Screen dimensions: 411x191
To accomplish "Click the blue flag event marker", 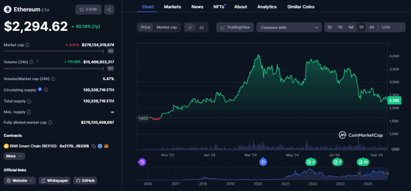I will [x=263, y=162].
